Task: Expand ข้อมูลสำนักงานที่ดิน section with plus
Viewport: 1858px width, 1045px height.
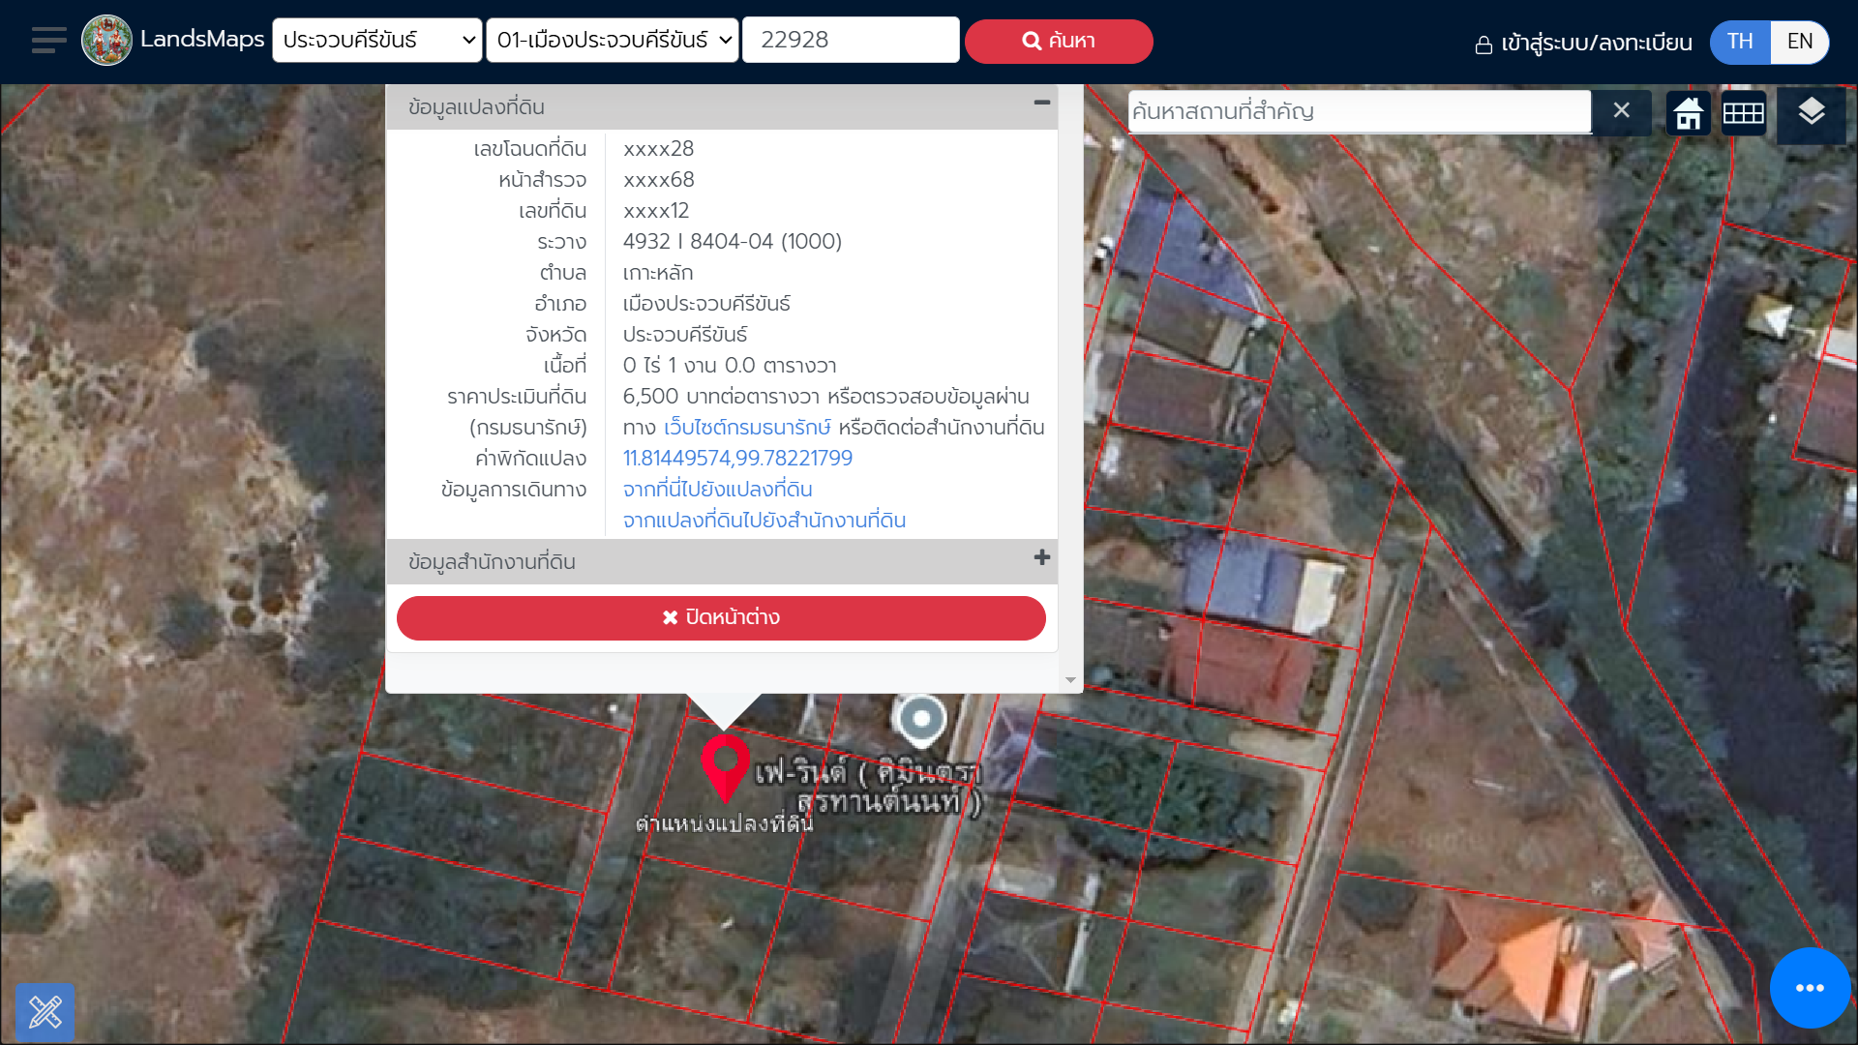Action: (1042, 558)
